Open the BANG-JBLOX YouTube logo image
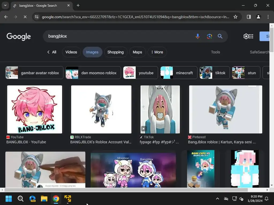 (x=35, y=109)
